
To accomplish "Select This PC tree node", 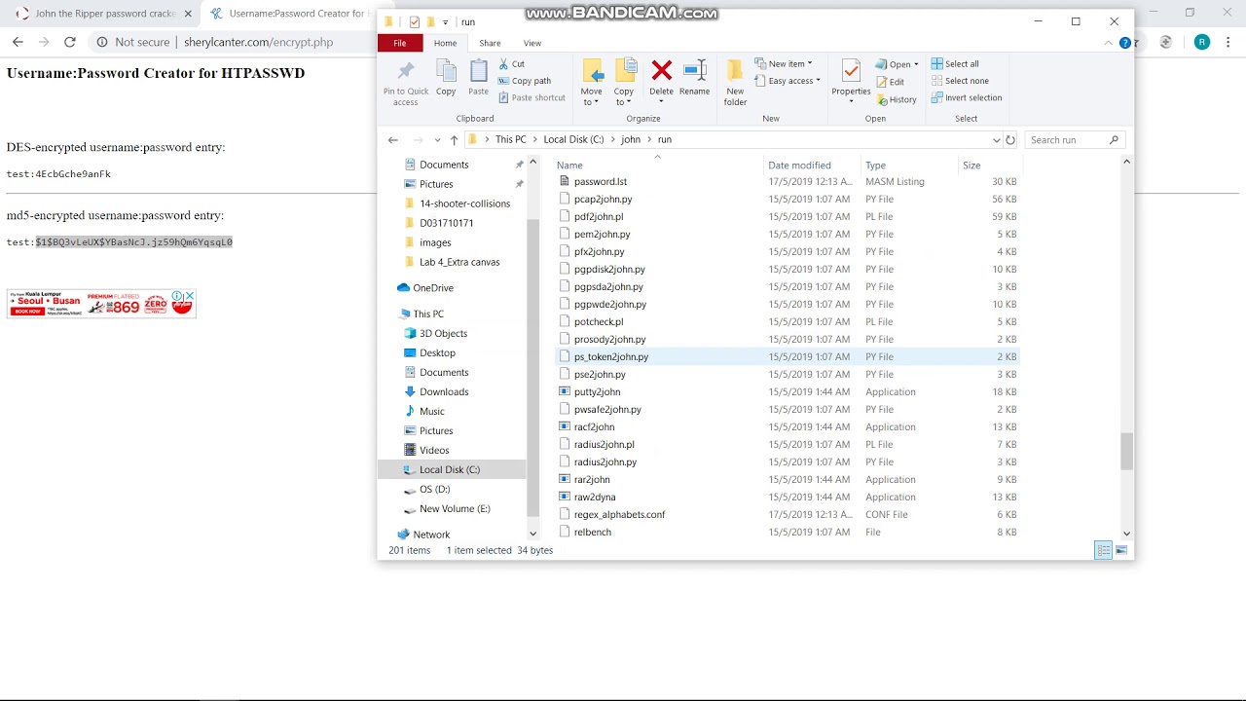I will (428, 314).
